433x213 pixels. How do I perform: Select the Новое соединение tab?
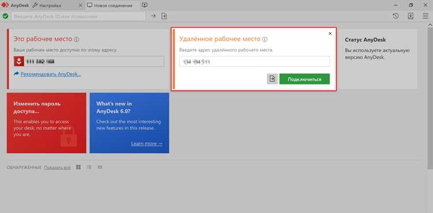point(113,5)
